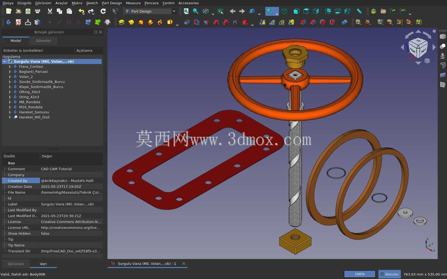Click the Open file folder icon
This screenshot has width=447, height=279.
(18, 11)
